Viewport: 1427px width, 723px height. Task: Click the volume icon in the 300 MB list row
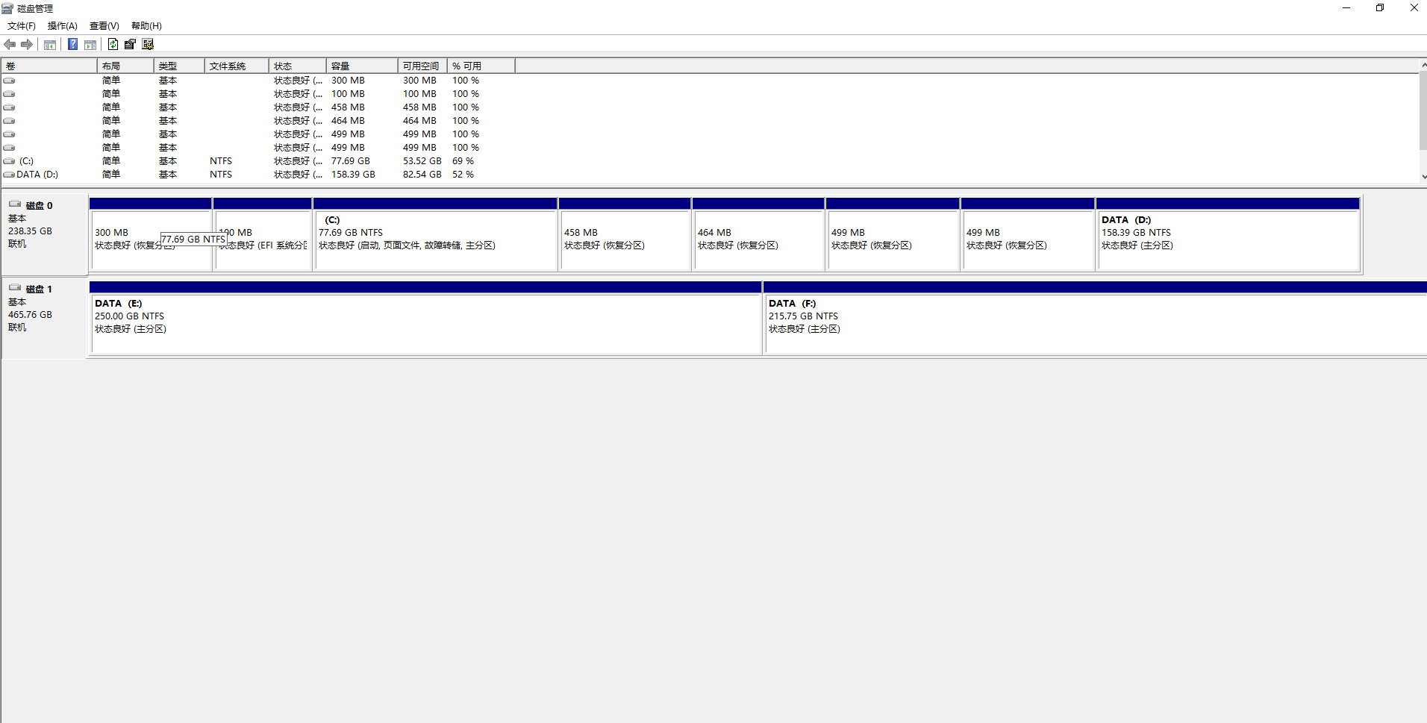point(9,81)
